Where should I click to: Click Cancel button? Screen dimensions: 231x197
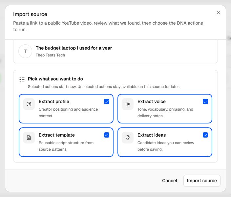[170, 181]
